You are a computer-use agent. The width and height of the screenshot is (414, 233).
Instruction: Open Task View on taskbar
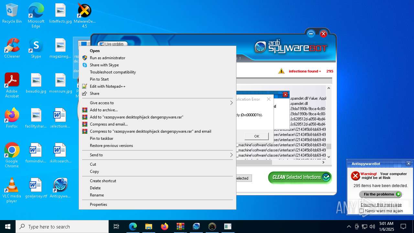pos(116,227)
